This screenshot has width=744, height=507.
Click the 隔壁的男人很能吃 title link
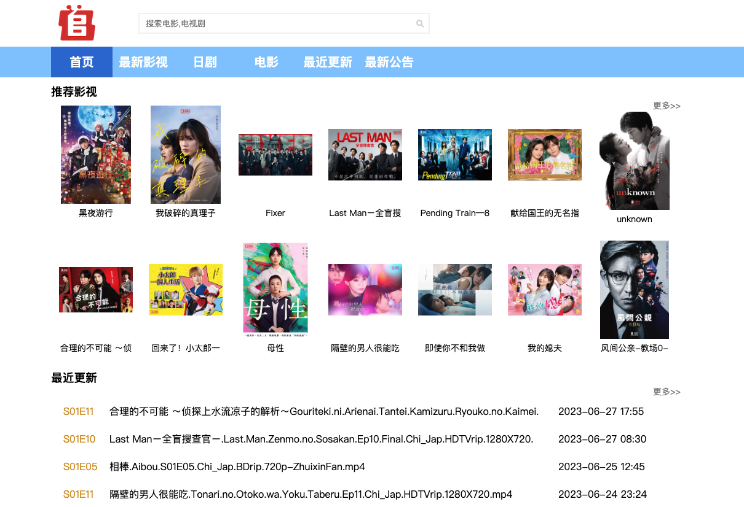point(365,348)
